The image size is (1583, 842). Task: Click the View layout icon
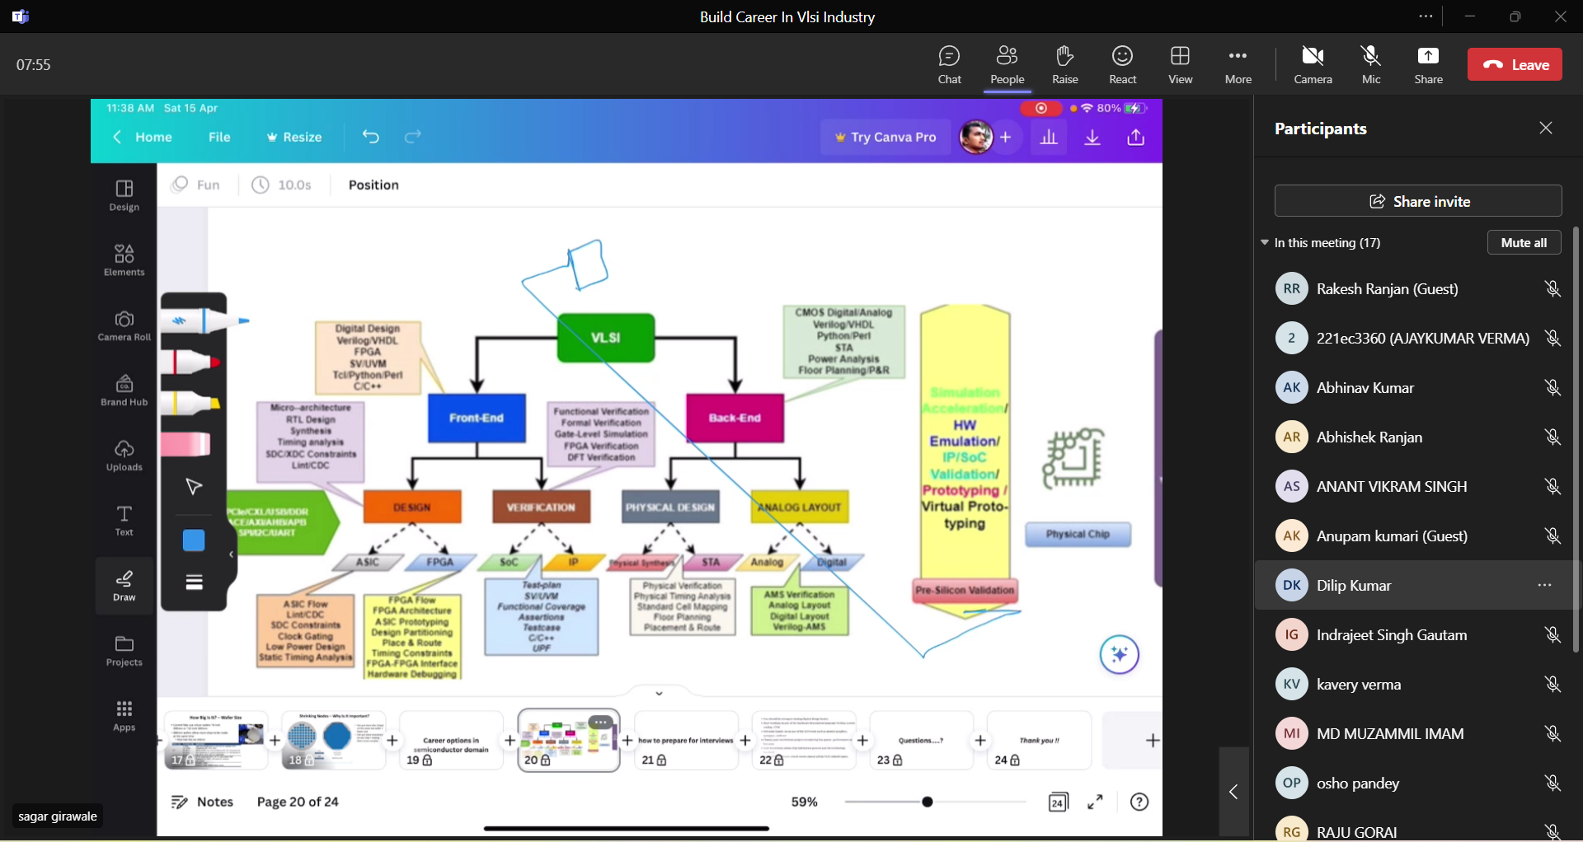coord(1180,64)
